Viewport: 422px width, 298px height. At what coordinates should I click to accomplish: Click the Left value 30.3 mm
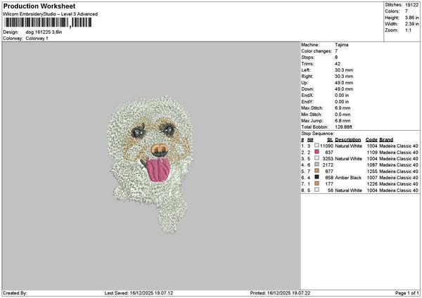[x=344, y=70]
